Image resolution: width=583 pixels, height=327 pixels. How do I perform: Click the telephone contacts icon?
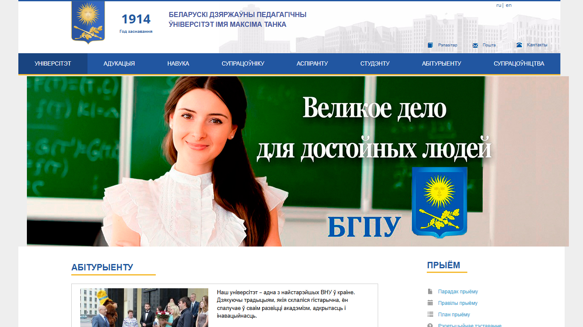519,45
